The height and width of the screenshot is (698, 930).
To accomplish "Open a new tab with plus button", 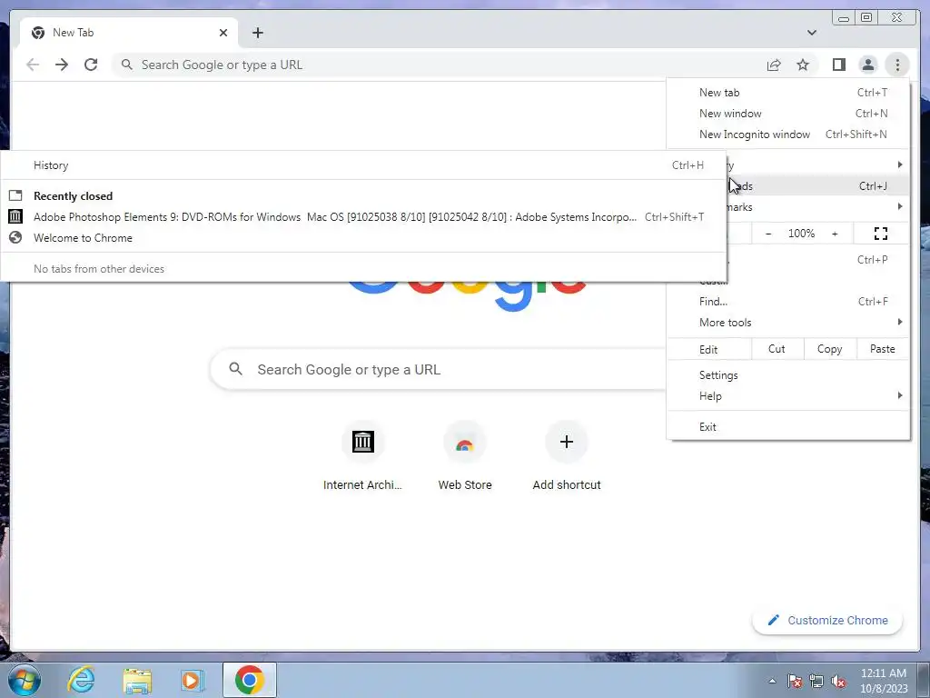I will 257,33.
